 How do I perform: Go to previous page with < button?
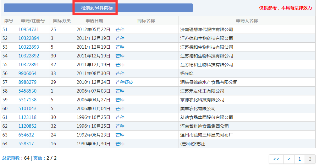tap(289, 159)
